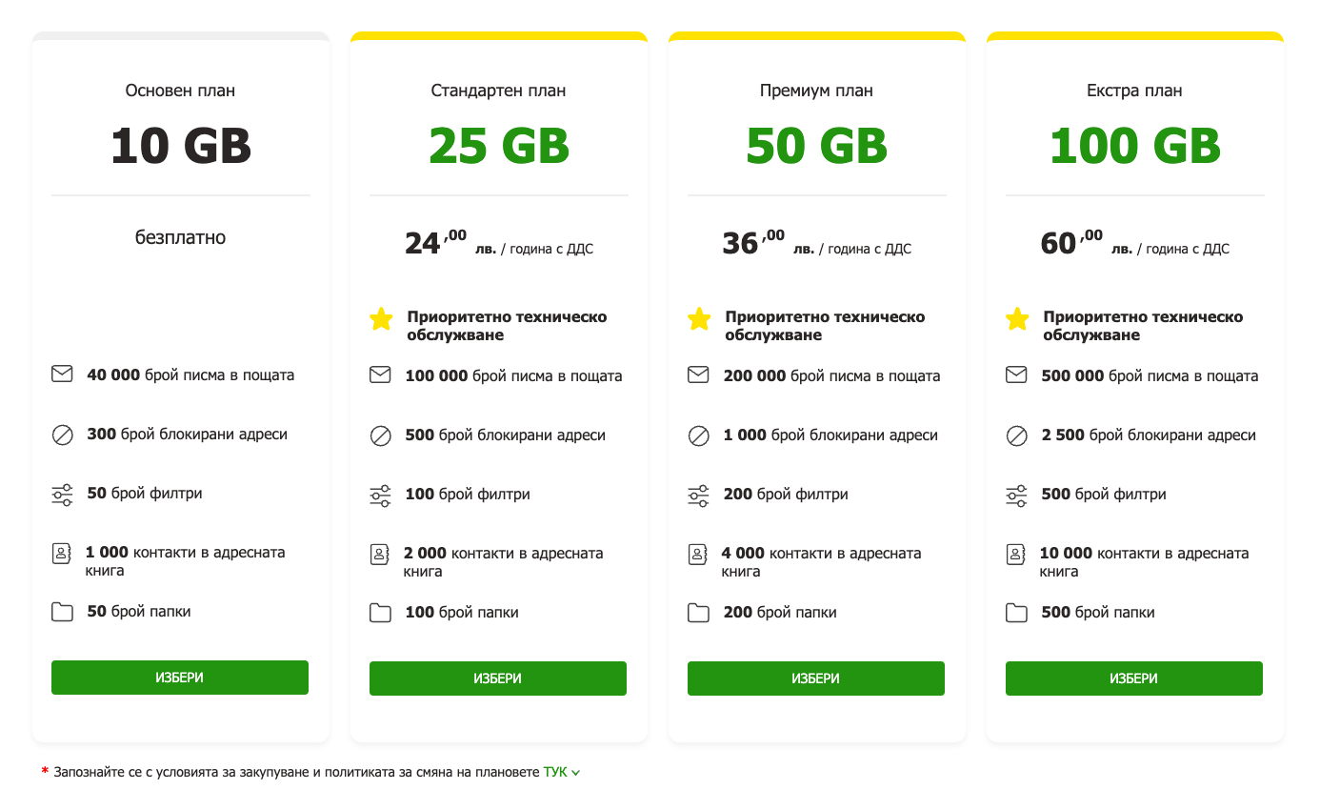Pick the 50 GB Премиум план ИЗБЕРИ button
This screenshot has width=1320, height=810.
click(x=816, y=678)
